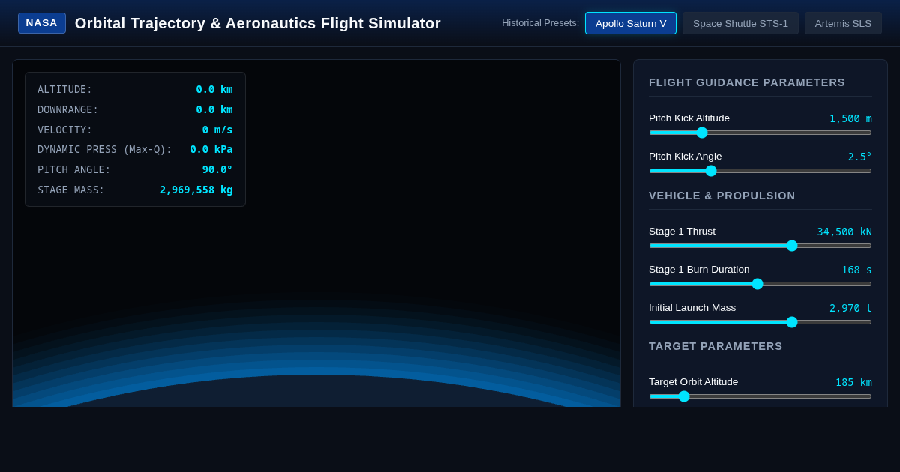The image size is (900, 472).
Task: Select the Artemis SLS preset
Action: tap(843, 23)
